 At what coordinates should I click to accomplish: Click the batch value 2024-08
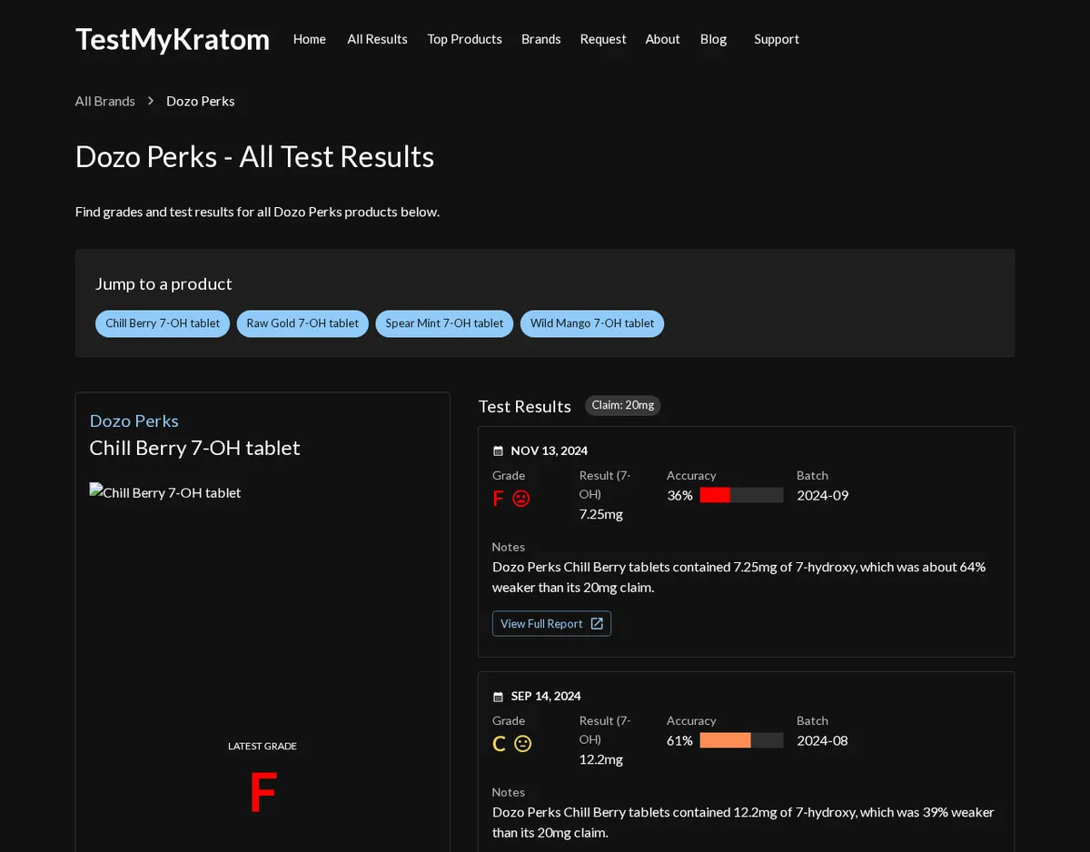coord(822,740)
